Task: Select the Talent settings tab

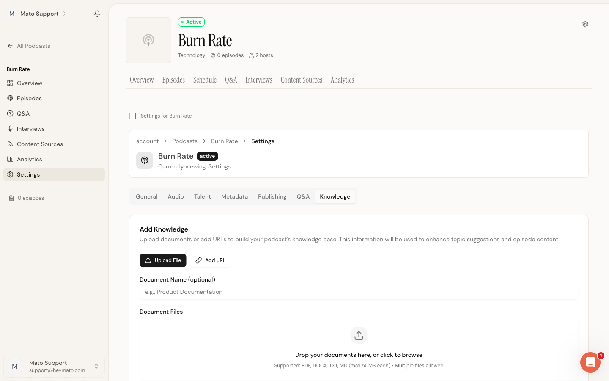Action: [203, 196]
